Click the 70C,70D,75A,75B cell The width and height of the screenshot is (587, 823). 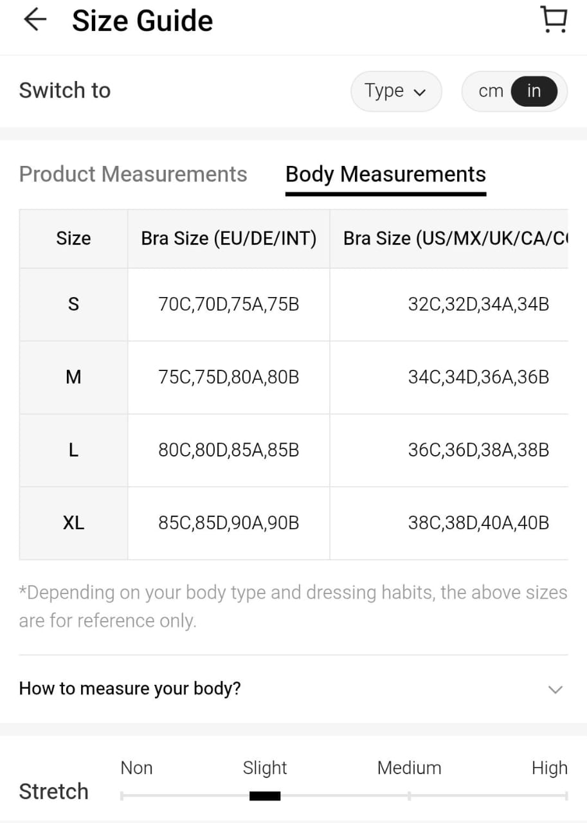(229, 304)
